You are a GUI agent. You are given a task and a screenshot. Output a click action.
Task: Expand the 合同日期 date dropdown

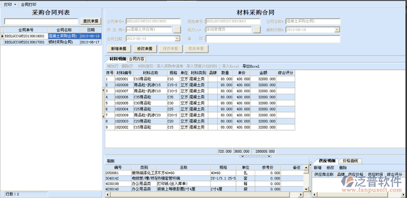[177, 39]
